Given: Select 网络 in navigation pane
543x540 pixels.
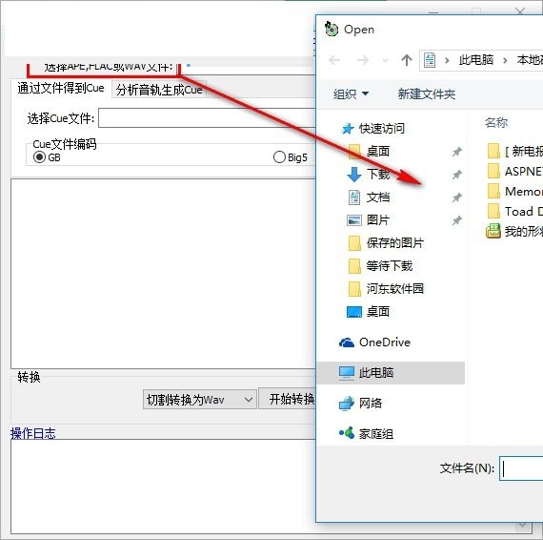Looking at the screenshot, I should click(x=360, y=403).
